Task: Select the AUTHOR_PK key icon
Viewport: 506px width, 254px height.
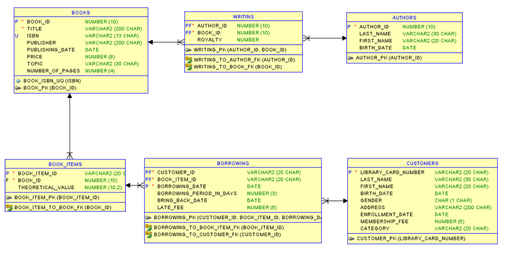Action: pos(351,58)
